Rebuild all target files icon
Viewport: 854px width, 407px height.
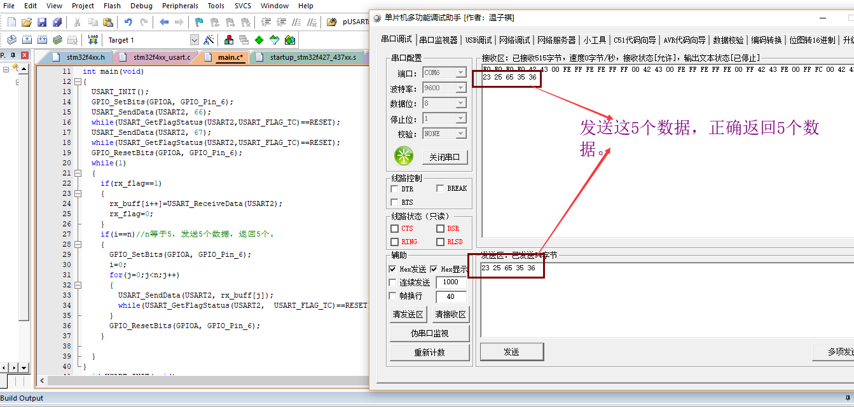42,39
